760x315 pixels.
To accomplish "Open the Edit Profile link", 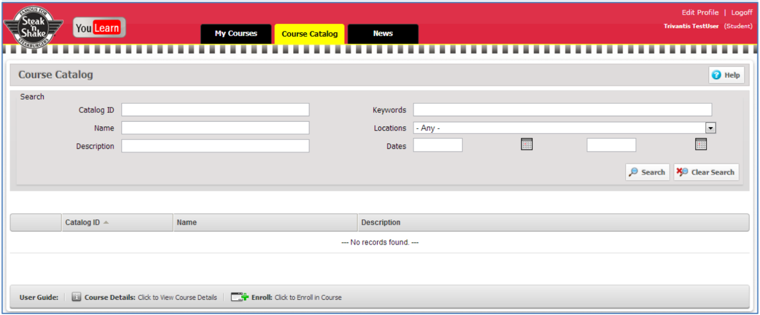I will click(700, 13).
